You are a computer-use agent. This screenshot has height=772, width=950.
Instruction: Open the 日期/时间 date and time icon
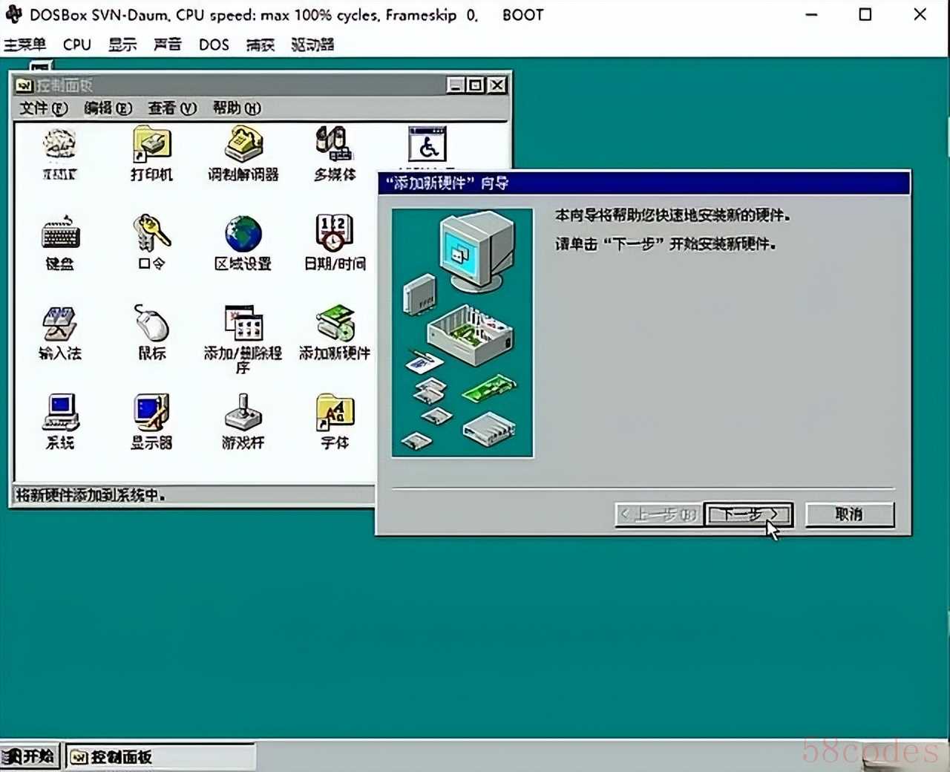pyautogui.click(x=335, y=242)
